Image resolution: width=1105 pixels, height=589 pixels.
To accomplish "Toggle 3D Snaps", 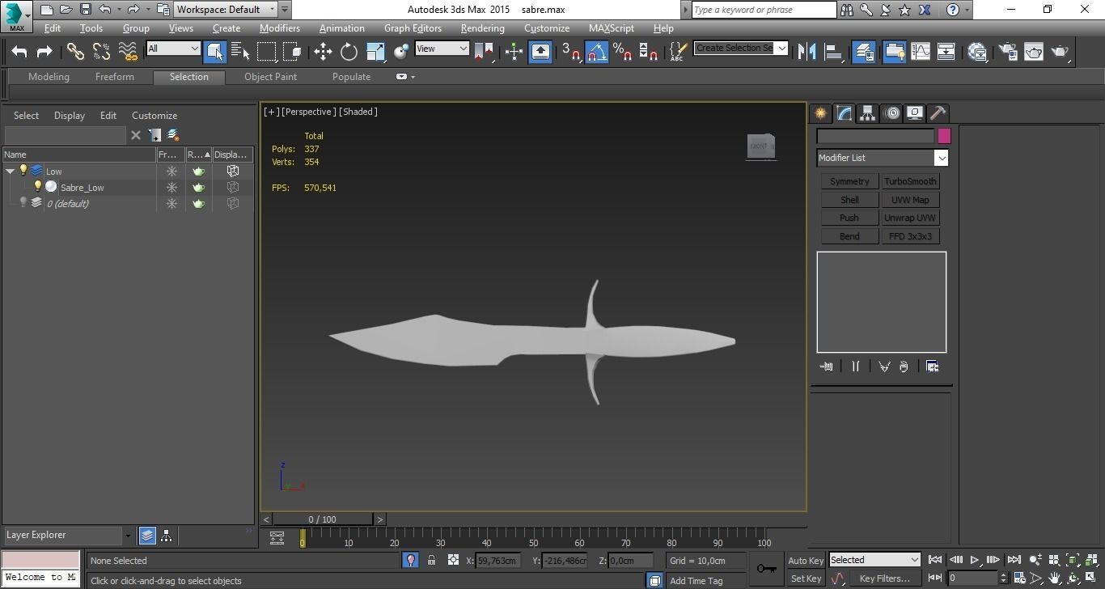I will point(570,52).
